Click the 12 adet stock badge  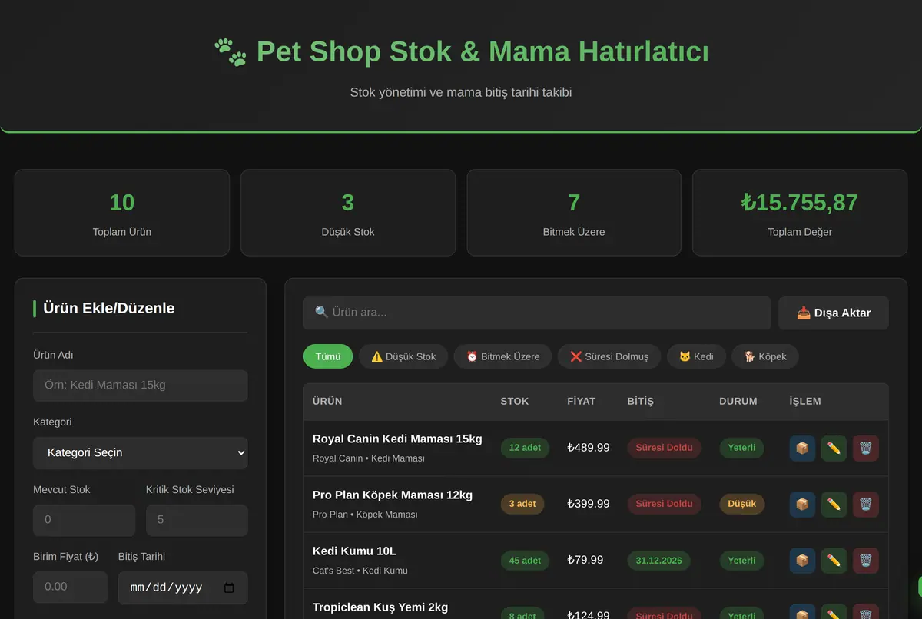point(525,448)
